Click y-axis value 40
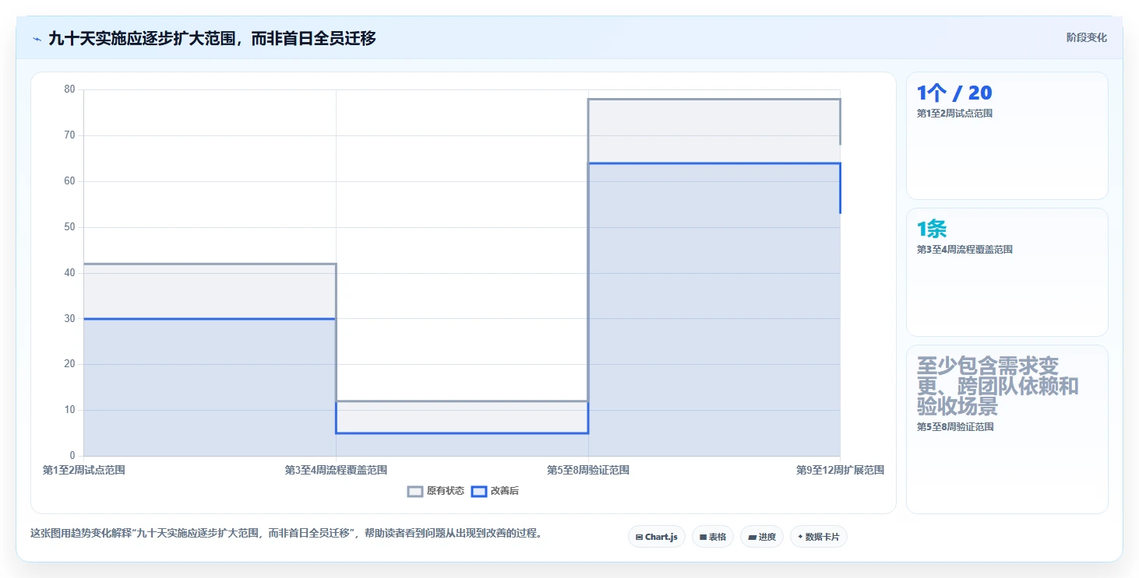The width and height of the screenshot is (1139, 578). 69,273
